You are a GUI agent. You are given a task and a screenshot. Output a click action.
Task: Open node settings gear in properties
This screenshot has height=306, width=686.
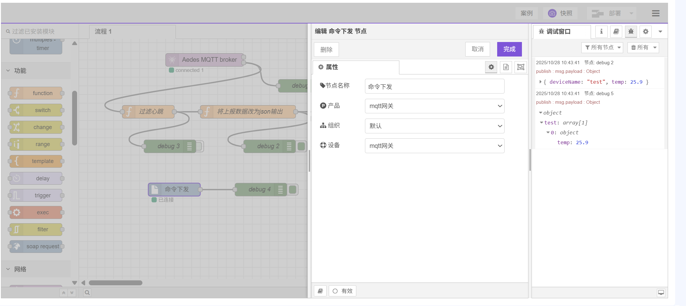coord(491,67)
